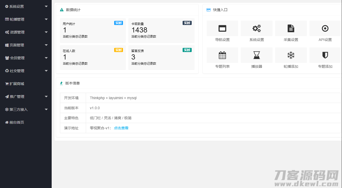Click the 实时 badge on 留言反馈
The image size is (342, 188).
point(187,50)
